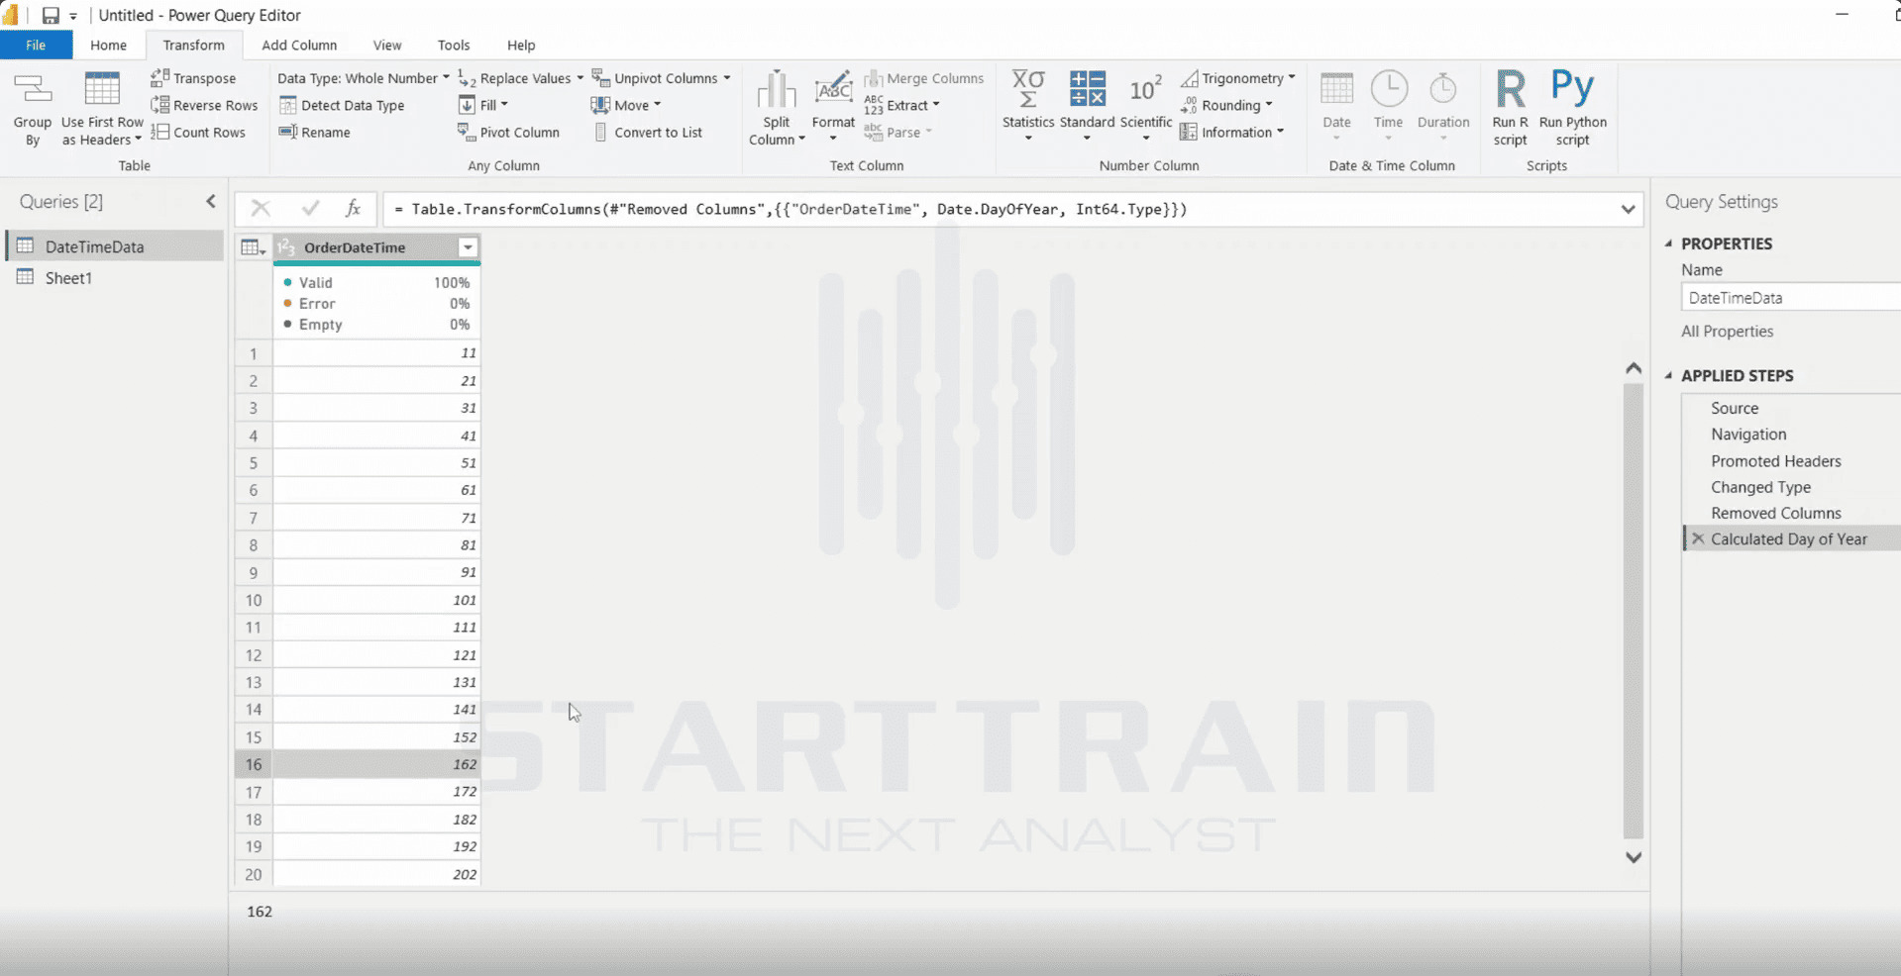Click Rename column button

(315, 132)
